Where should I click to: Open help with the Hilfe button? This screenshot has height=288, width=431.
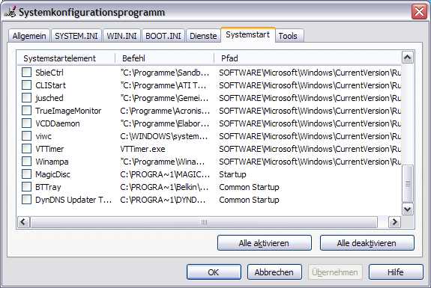396,272
